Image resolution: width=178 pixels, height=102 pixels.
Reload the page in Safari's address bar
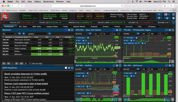122,6
